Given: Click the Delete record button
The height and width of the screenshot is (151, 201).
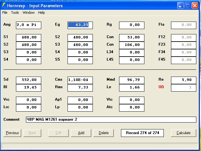Looking at the screenshot, I should click(103, 133).
